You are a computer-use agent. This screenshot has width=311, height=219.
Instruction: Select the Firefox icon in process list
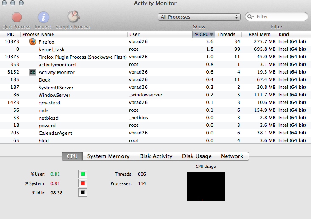coord(33,42)
